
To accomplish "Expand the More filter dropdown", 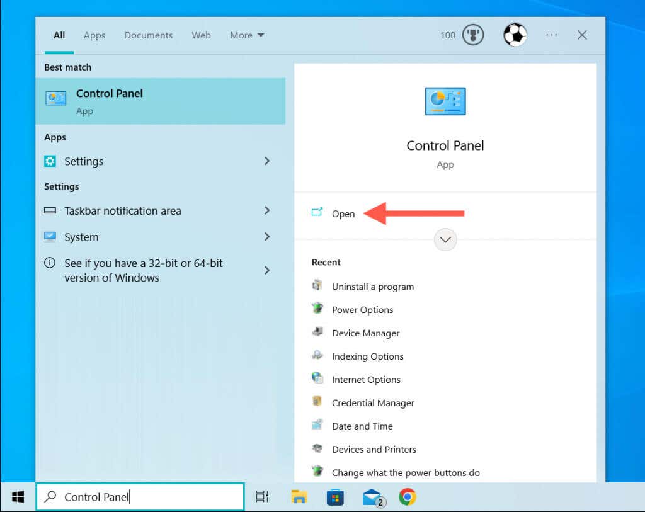I will [247, 35].
